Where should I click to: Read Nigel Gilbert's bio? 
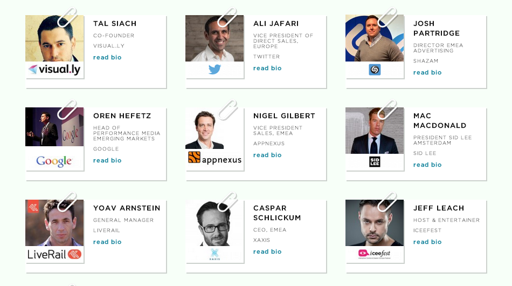pos(267,155)
